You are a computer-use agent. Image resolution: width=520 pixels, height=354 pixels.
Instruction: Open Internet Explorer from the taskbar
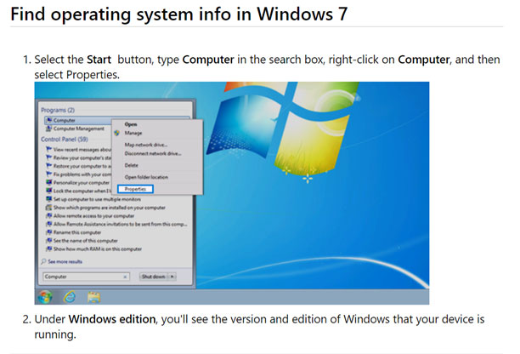pyautogui.click(x=70, y=297)
